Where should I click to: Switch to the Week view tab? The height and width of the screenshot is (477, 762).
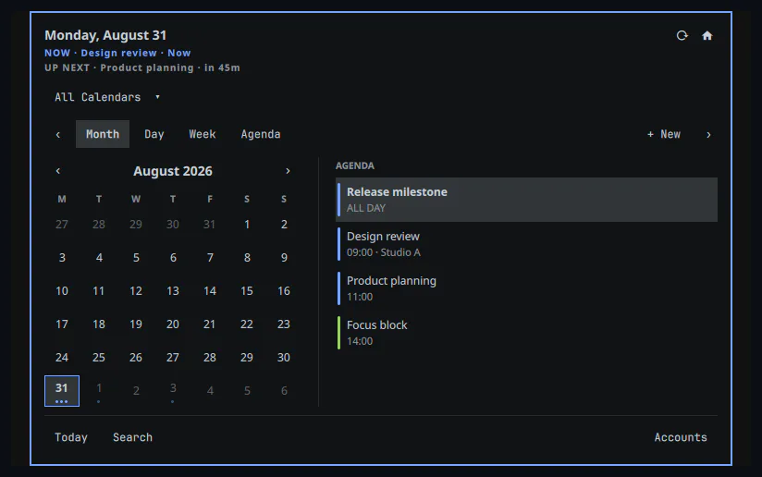click(203, 134)
